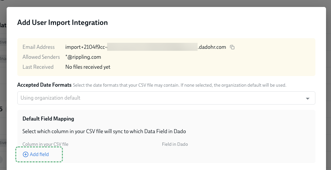Click the date formats helper description text
This screenshot has height=170, width=331.
(x=180, y=85)
